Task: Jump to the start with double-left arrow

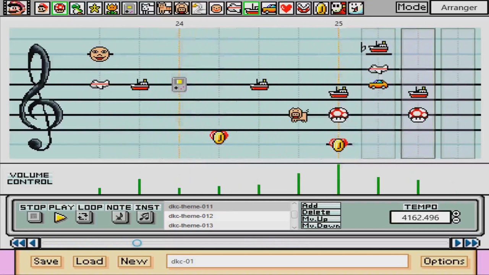Action: 18,243
